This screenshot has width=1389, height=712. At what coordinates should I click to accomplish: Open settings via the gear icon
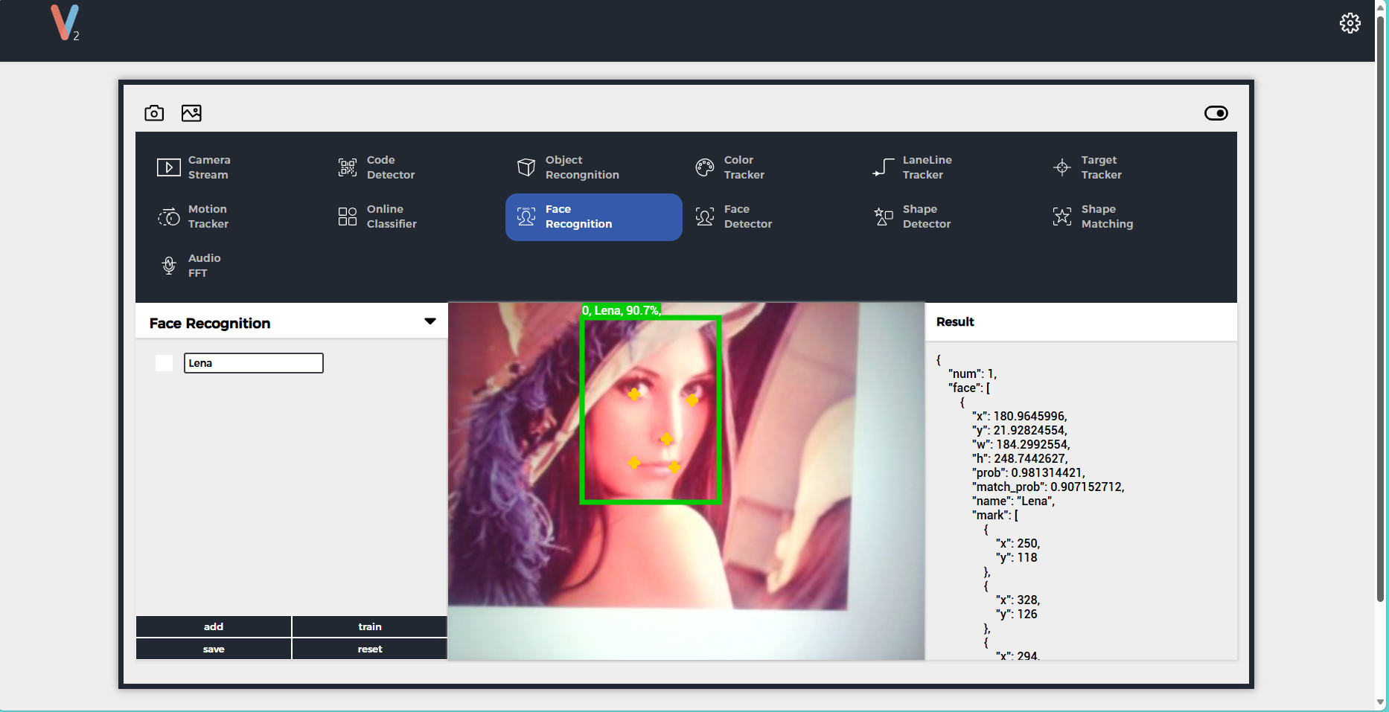[1350, 23]
